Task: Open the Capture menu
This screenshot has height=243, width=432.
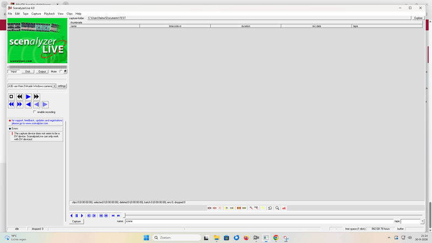Action: [36, 13]
